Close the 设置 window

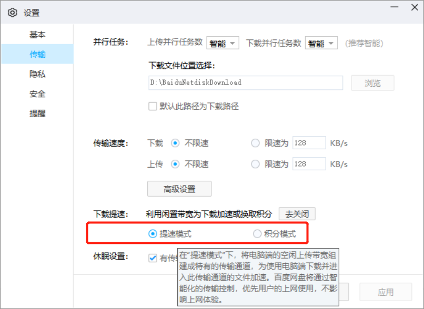(x=415, y=7)
